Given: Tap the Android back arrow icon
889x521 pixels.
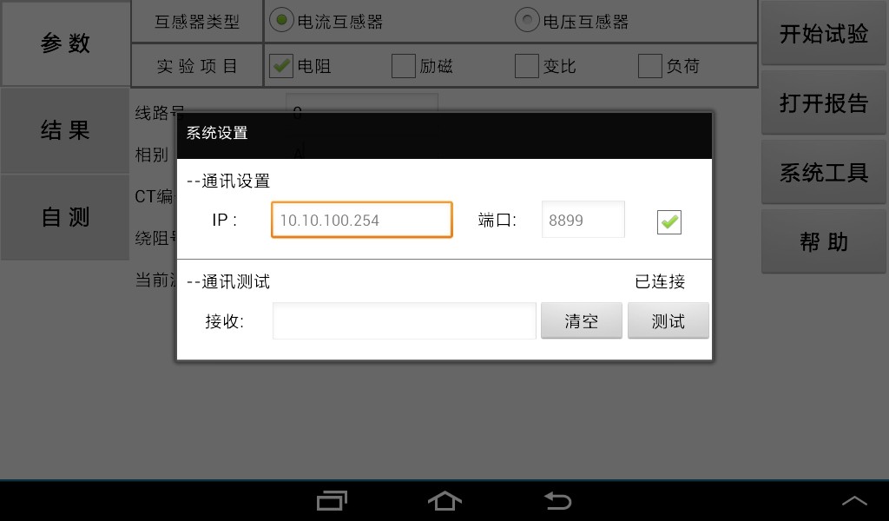Looking at the screenshot, I should 558,500.
